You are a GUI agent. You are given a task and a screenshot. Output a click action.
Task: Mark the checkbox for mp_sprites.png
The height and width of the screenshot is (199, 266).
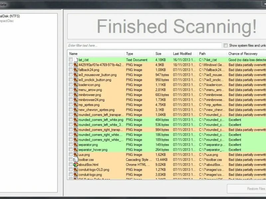pos(70,104)
